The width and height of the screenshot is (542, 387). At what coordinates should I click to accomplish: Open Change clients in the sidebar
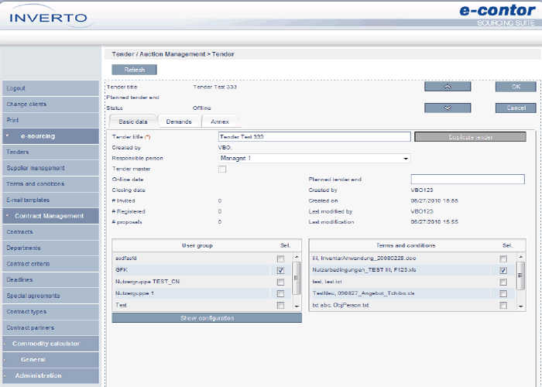pyautogui.click(x=50, y=104)
